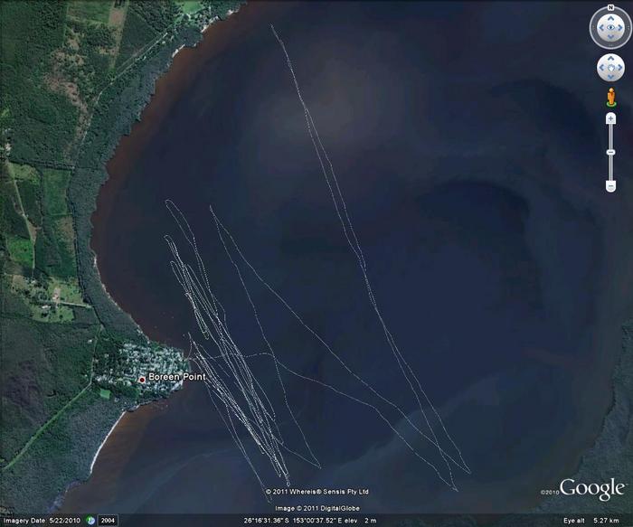Pan left using the Move joystick arrow
Viewport: 633px width, 527px height.
pyautogui.click(x=601, y=68)
